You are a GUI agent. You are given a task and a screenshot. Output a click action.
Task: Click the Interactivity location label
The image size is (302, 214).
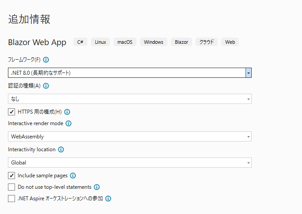click(32, 149)
